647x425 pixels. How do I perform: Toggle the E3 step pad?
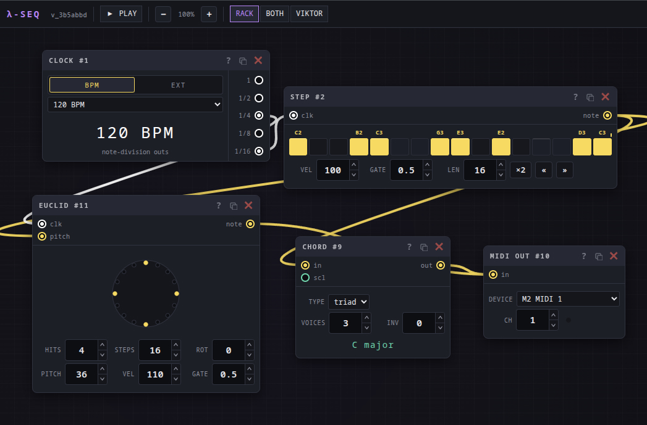pos(460,147)
